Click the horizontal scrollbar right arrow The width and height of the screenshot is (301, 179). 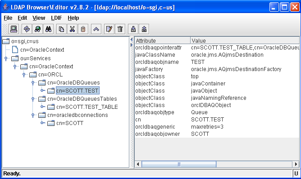296,164
